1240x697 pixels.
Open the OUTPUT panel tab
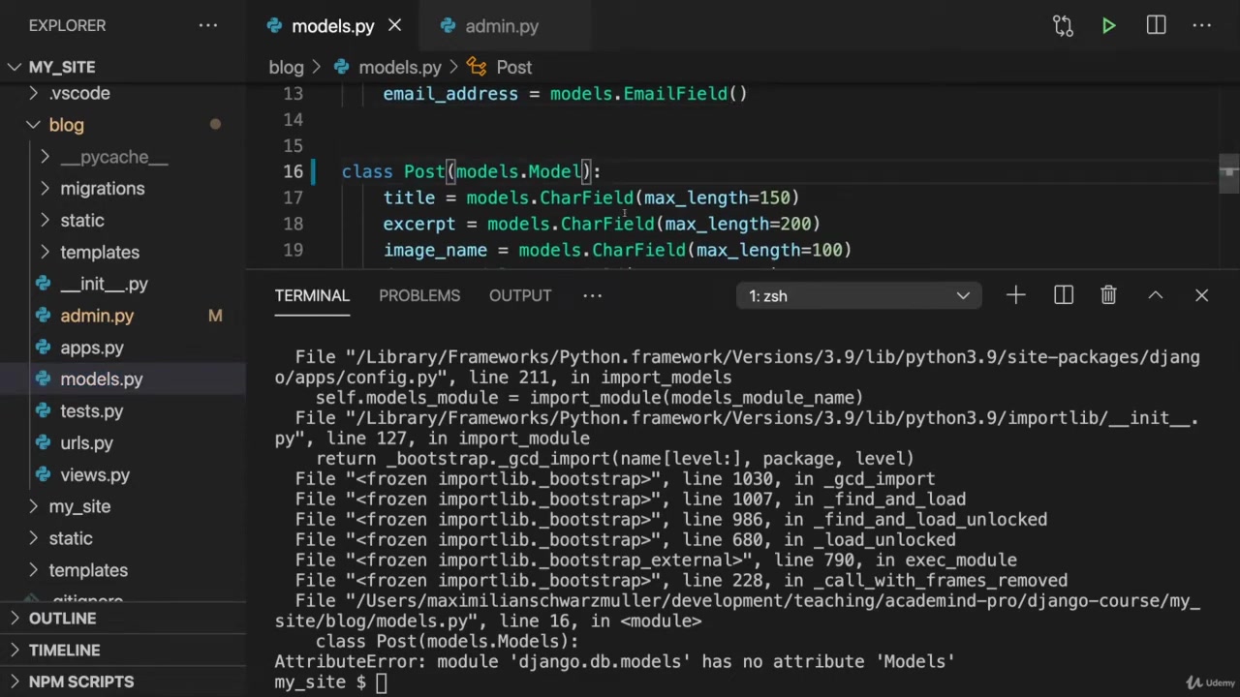[x=519, y=295]
